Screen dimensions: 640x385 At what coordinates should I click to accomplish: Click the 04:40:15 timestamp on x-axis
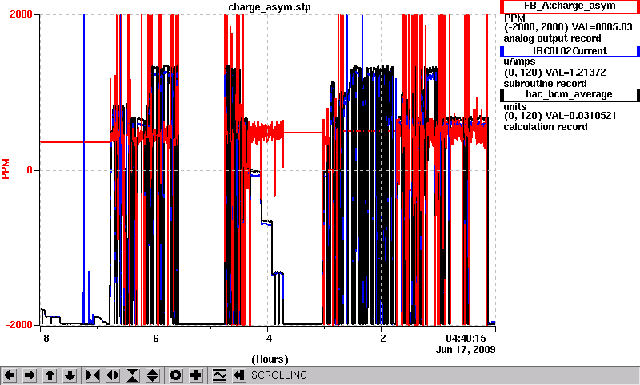click(466, 339)
